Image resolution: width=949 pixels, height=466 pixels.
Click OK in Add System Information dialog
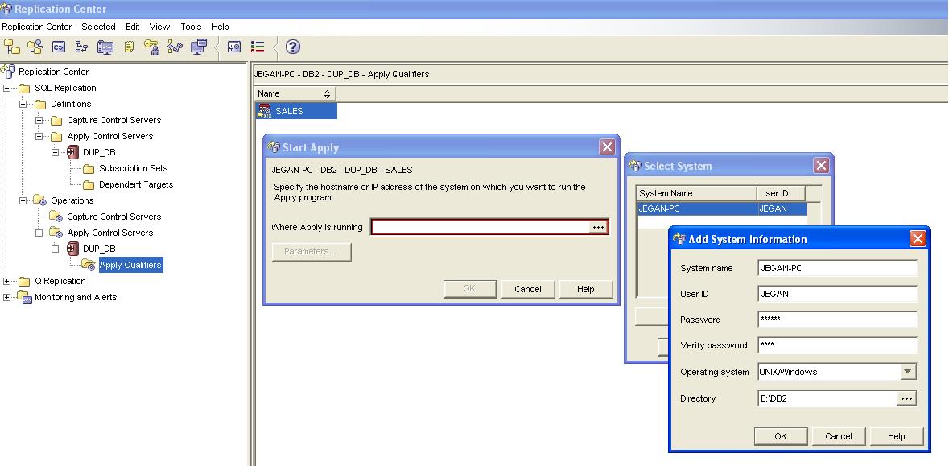[780, 435]
